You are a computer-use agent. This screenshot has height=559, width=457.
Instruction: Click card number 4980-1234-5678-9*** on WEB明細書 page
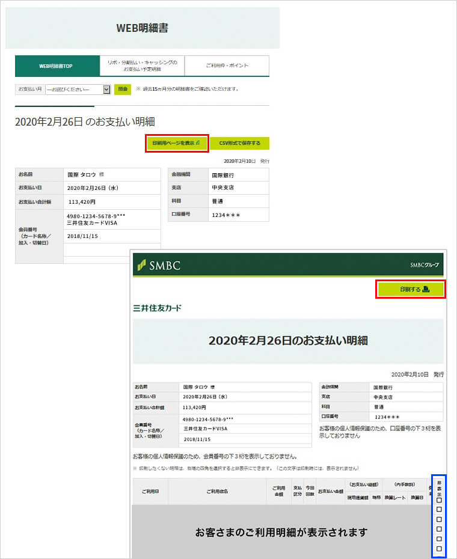96,216
